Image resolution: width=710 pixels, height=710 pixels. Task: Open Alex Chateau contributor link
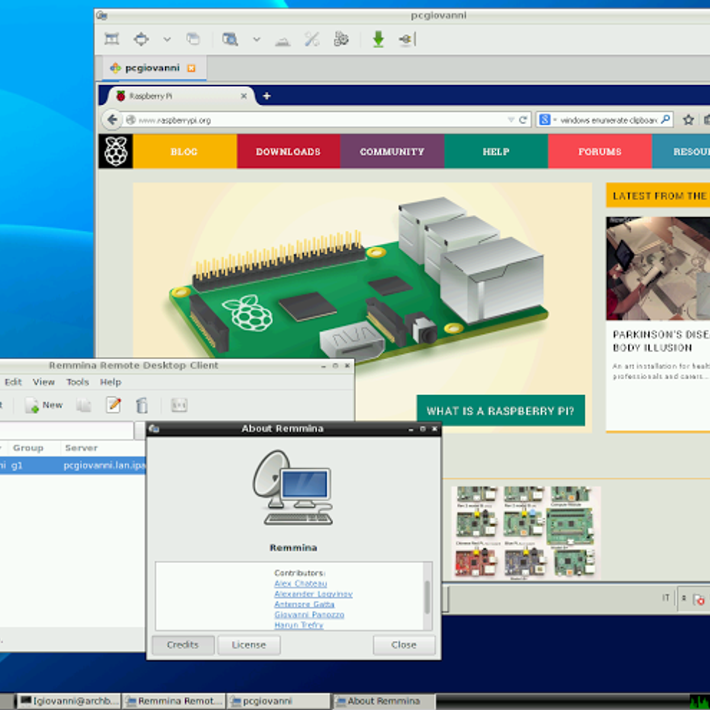coord(301,583)
